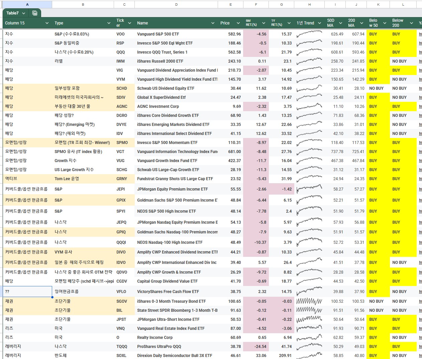This screenshot has height=359, width=422.
Task: Expand the 50D MA column dropdown
Action: point(340,23)
